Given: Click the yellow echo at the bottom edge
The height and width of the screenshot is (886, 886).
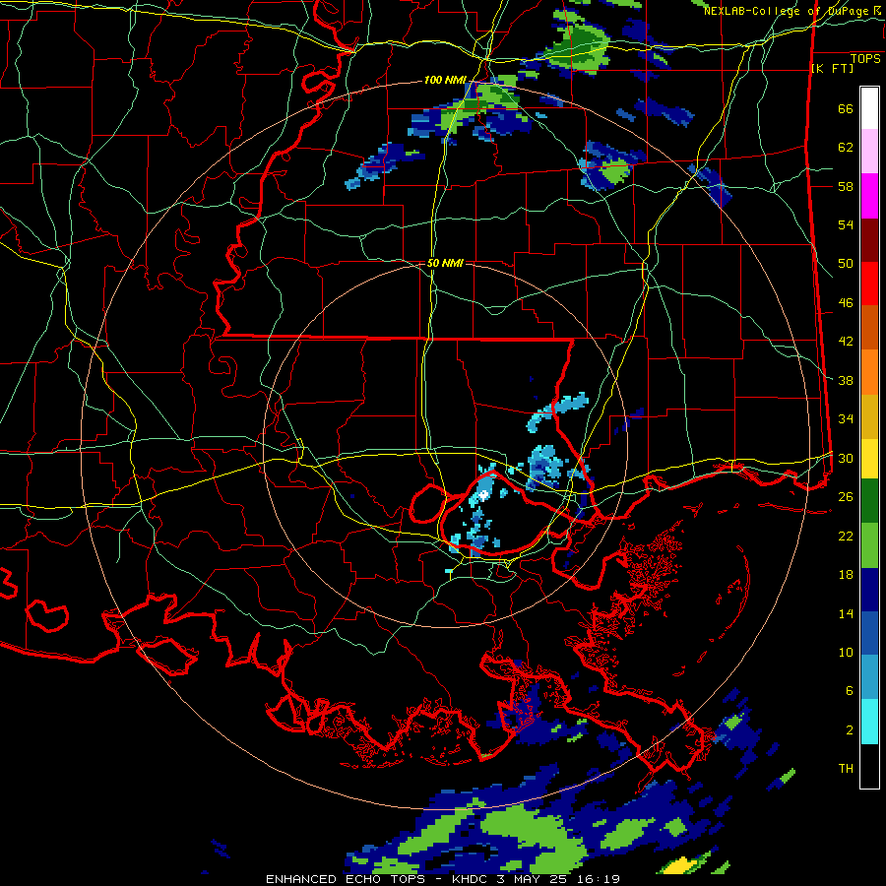Looking at the screenshot, I should pos(680,865).
